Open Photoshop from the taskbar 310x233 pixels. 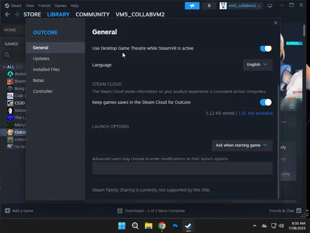click(175, 226)
